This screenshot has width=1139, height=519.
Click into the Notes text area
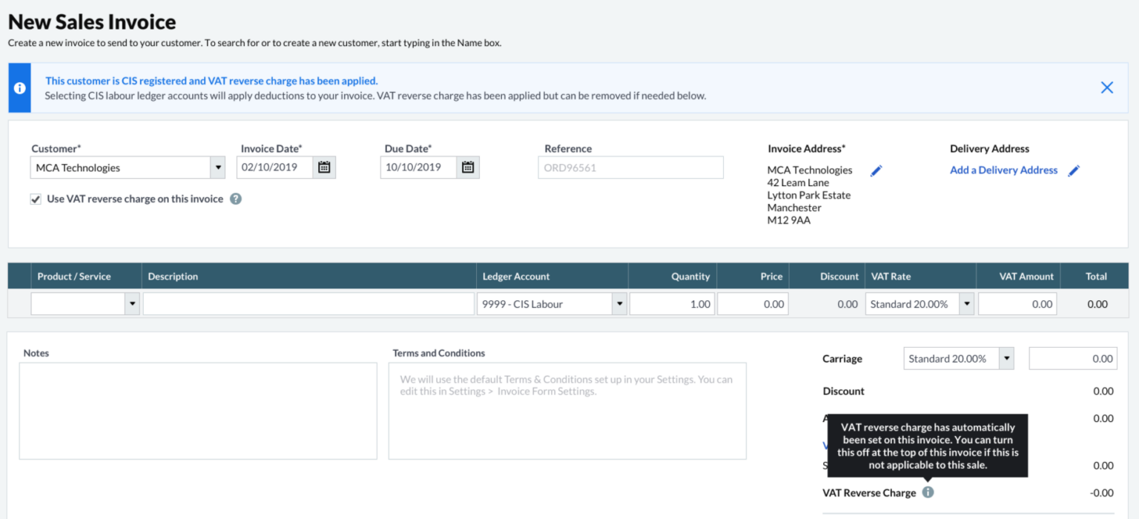click(198, 411)
